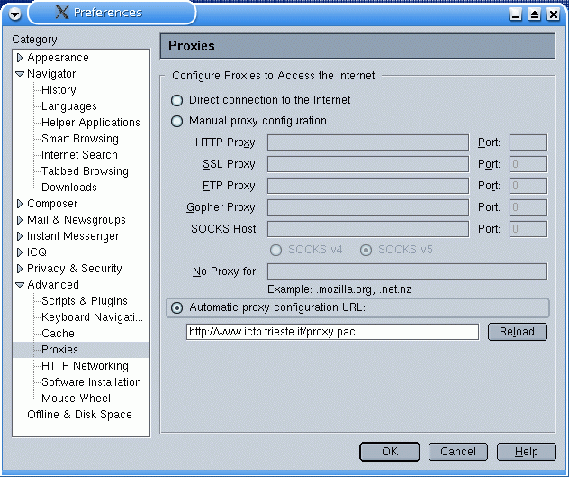Collapse the Navigator category
This screenshot has width=569, height=477.
tap(20, 74)
